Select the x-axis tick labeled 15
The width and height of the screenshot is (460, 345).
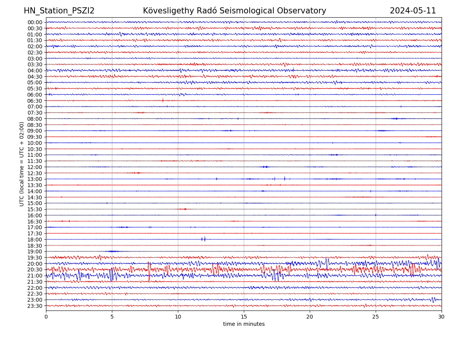click(244, 317)
